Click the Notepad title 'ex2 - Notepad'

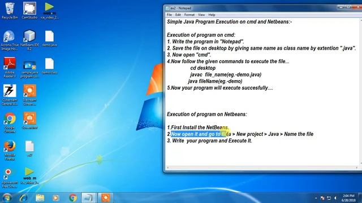181,8
